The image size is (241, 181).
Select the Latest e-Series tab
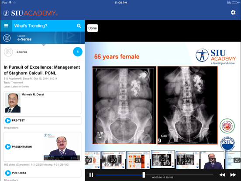pos(42,38)
